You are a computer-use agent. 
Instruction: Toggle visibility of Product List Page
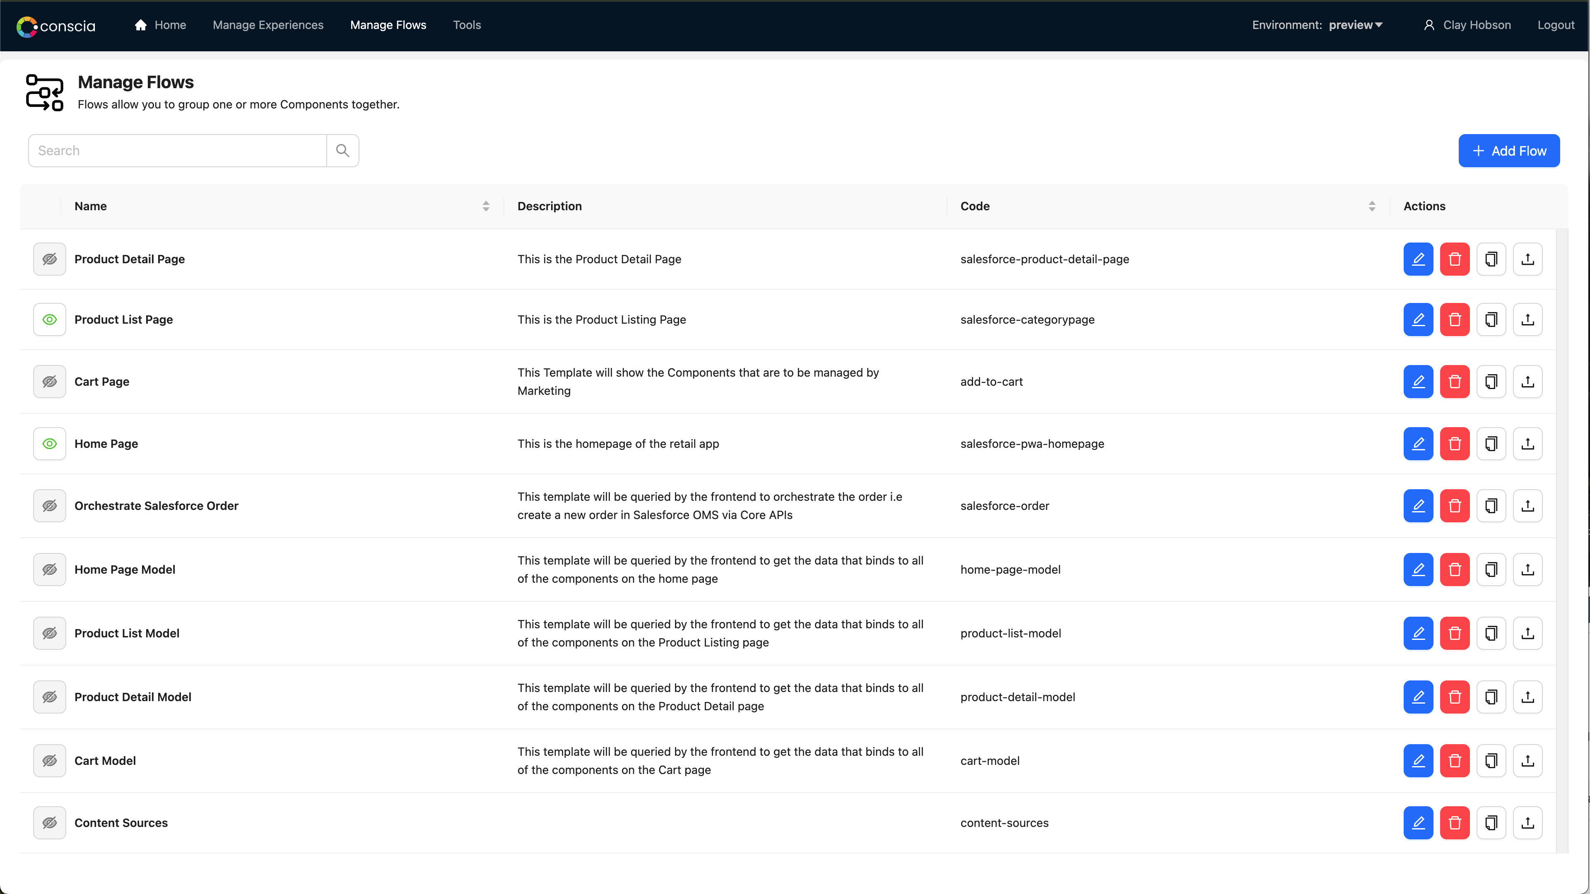[x=49, y=320]
